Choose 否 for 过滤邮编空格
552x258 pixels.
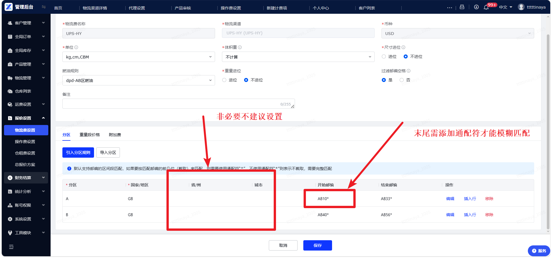[x=402, y=80]
